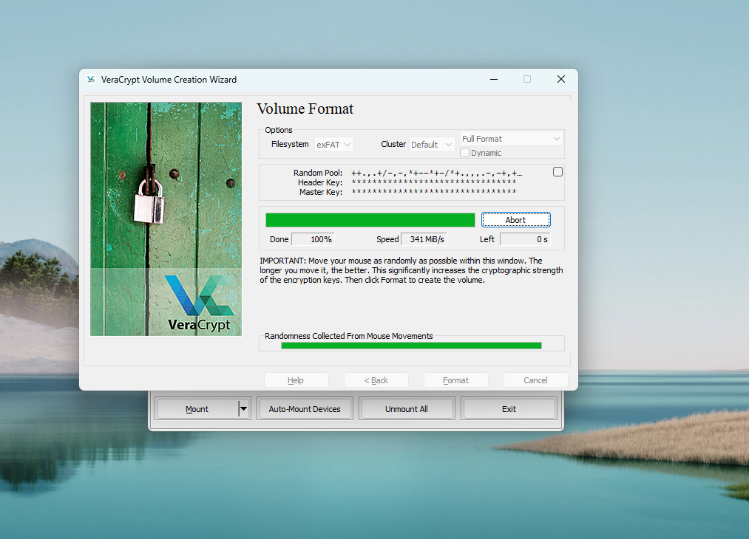Click Unmount All button
The image size is (749, 539).
[x=407, y=409]
